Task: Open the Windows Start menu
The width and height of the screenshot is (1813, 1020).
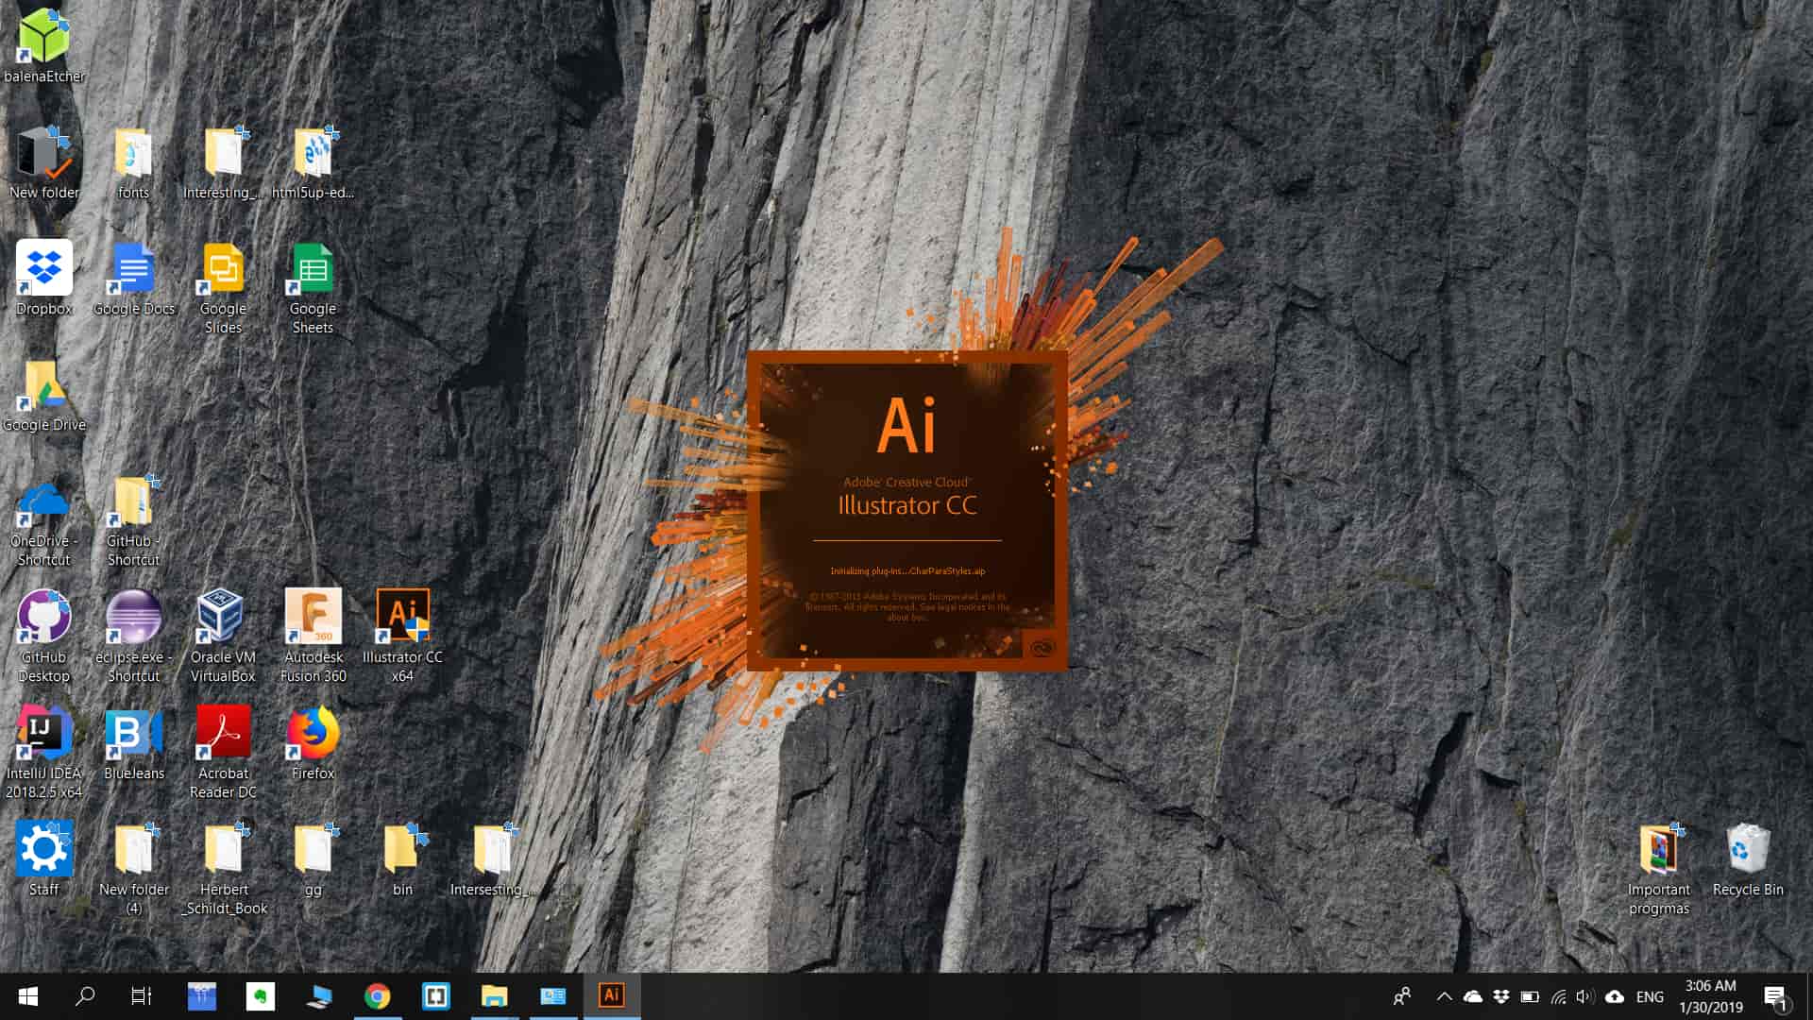Action: click(x=28, y=995)
